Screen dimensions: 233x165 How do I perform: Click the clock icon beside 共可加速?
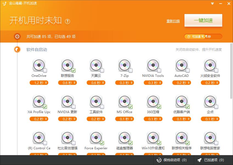(17, 36)
